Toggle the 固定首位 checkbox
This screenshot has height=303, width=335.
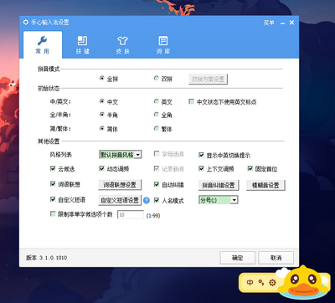tap(250, 168)
